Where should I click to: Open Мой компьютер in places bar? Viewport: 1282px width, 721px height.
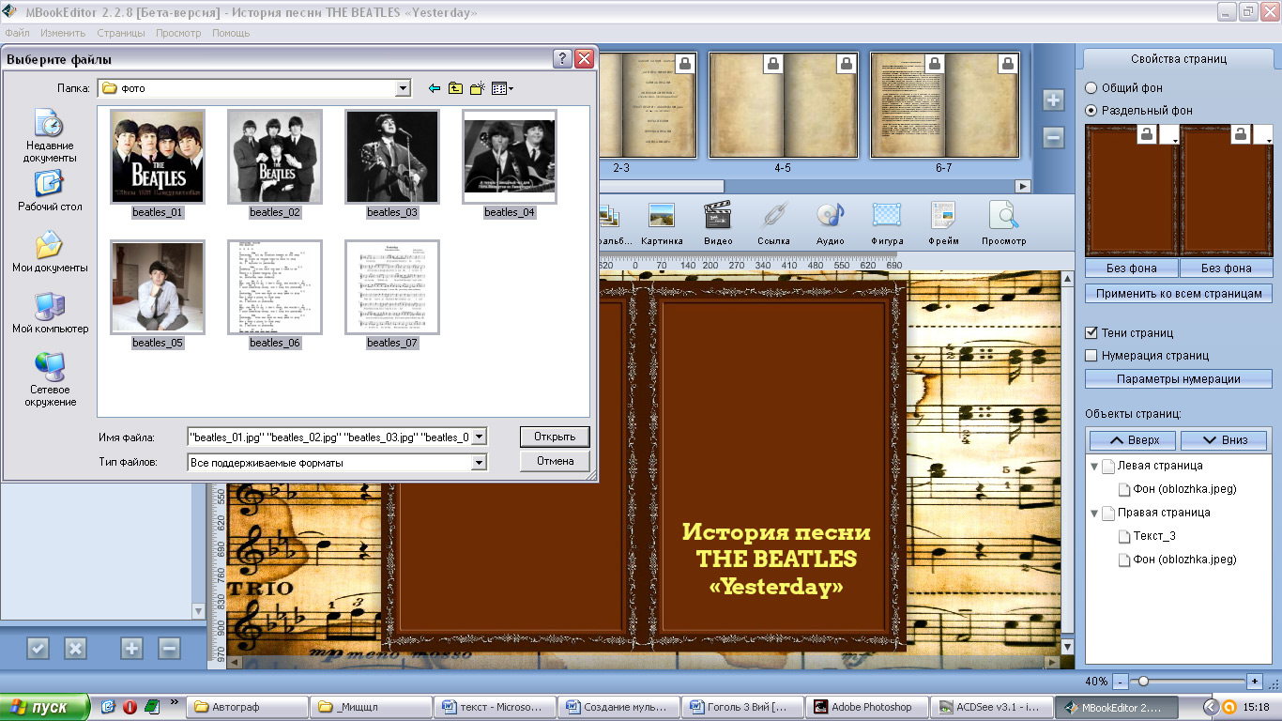(50, 313)
